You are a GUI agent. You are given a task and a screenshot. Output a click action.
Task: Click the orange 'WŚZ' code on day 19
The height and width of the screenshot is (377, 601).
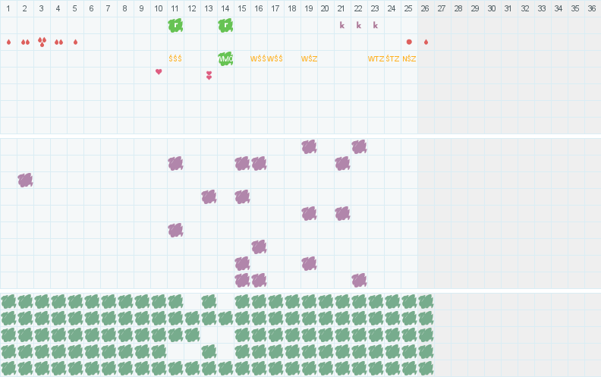309,58
